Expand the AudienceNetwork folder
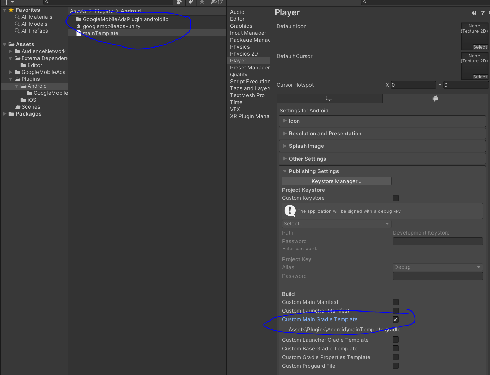The image size is (490, 375). pyautogui.click(x=10, y=51)
